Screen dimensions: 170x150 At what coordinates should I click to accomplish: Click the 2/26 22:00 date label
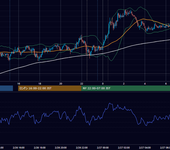pyautogui.click(x=82, y=147)
